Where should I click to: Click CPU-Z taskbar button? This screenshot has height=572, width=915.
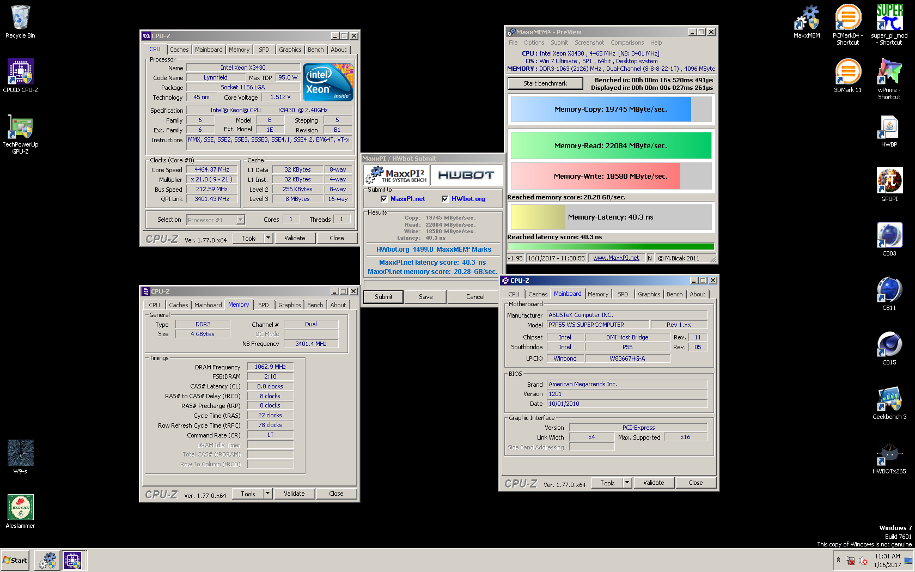[72, 561]
